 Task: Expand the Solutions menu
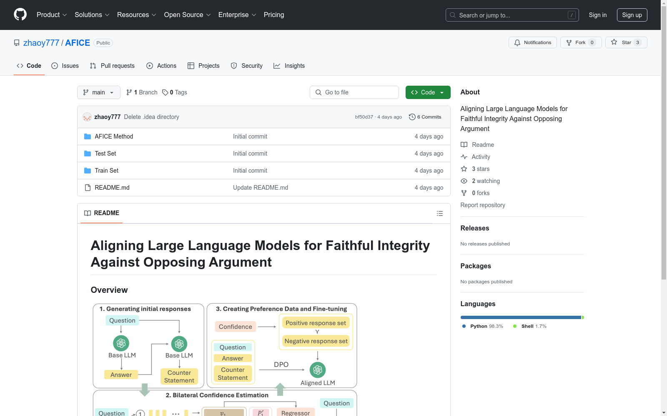point(92,15)
